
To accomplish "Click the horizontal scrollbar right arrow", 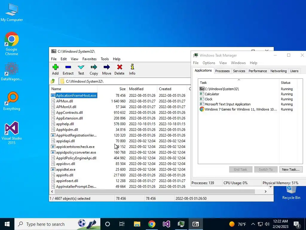I will [x=265, y=191].
